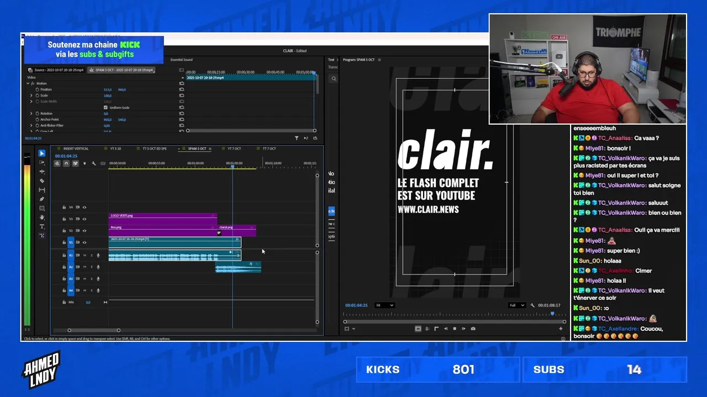Open the Essential Sound panel tab
Image resolution: width=707 pixels, height=397 pixels.
[x=181, y=60]
